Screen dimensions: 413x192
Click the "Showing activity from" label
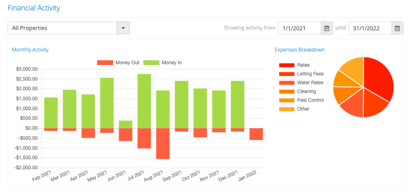click(x=249, y=28)
